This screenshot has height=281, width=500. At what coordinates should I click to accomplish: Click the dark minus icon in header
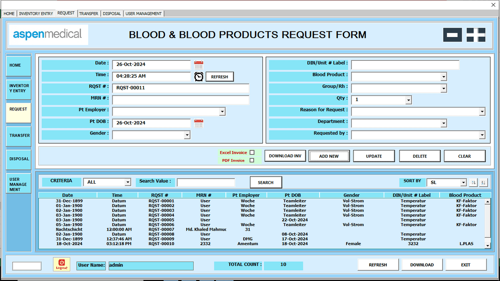pyautogui.click(x=452, y=35)
